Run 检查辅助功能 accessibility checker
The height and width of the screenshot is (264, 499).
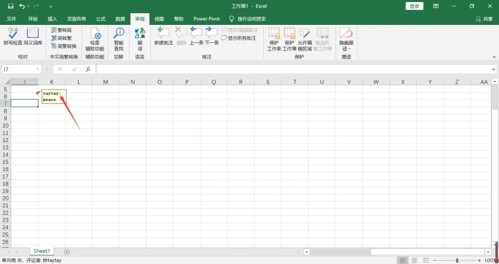(95, 39)
